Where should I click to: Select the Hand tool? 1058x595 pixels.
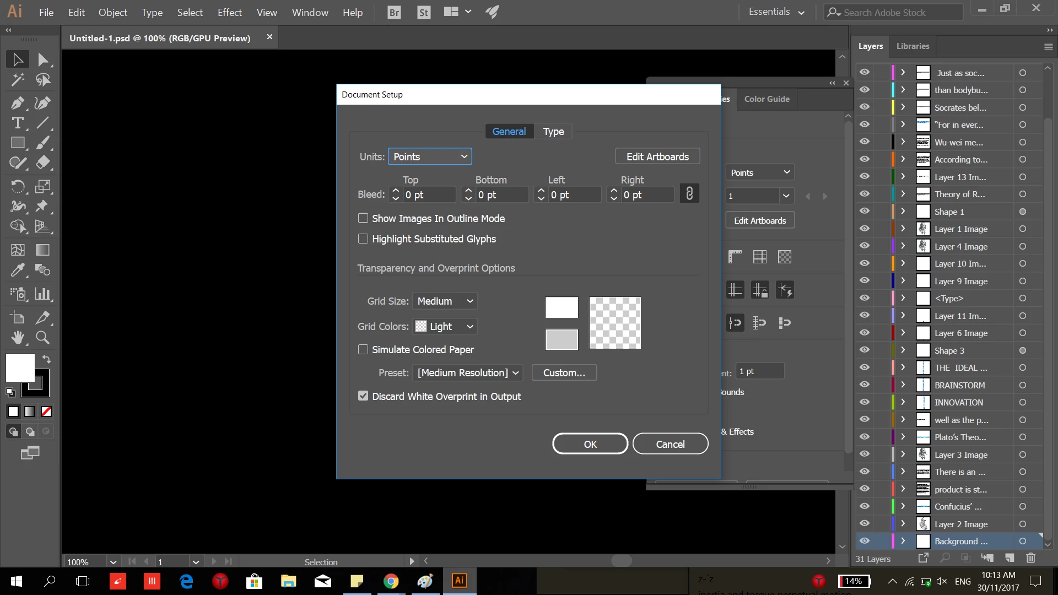(x=17, y=337)
